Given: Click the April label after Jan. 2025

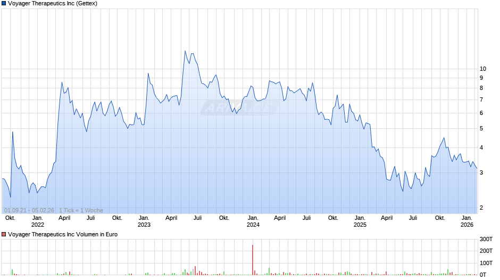Looking at the screenshot, I should (387, 218).
